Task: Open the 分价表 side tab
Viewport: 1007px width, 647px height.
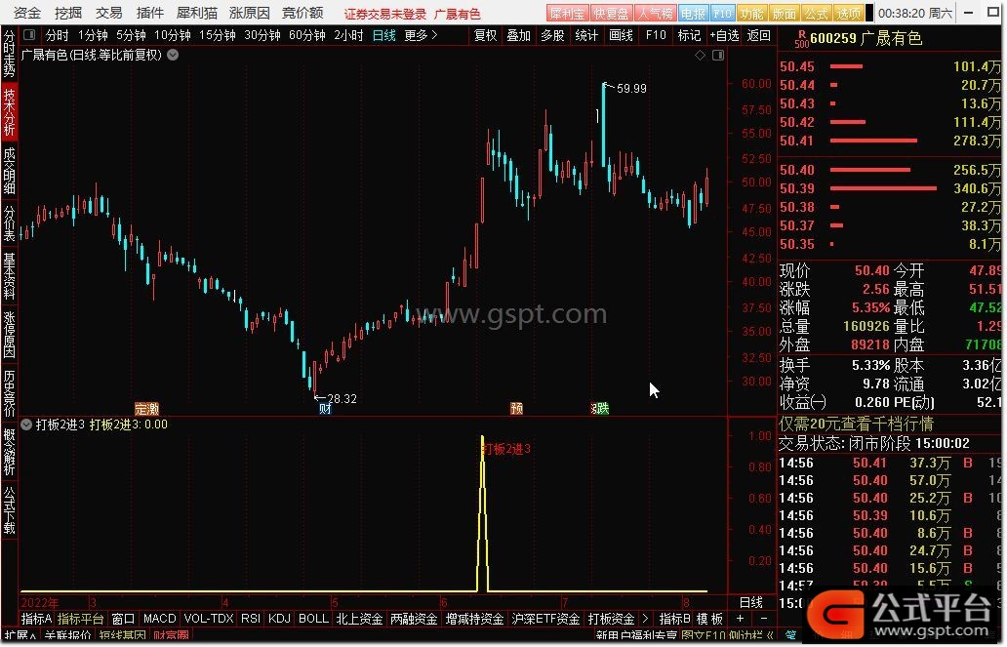Action: pyautogui.click(x=9, y=222)
